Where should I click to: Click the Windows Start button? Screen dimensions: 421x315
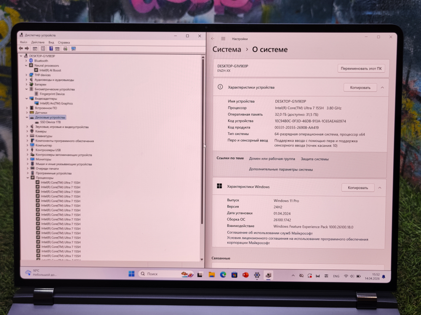point(131,274)
